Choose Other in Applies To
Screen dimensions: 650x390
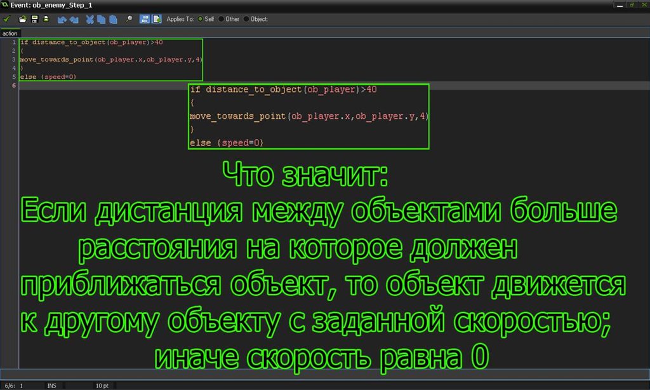tap(222, 19)
